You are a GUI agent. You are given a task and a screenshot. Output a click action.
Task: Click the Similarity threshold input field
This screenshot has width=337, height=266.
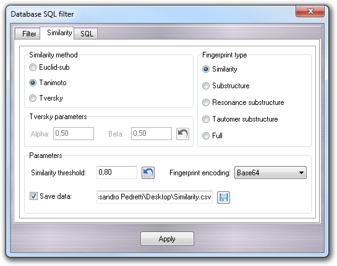(x=117, y=172)
